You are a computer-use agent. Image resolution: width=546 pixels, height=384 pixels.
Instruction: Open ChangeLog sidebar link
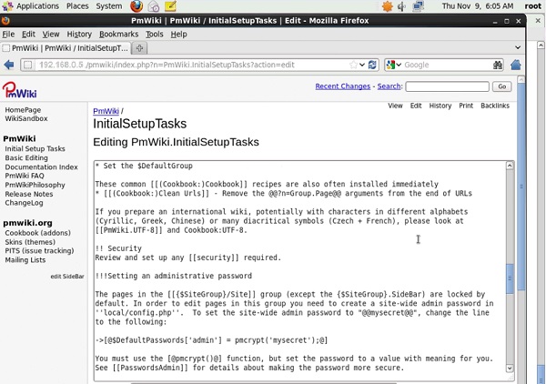coord(24,203)
